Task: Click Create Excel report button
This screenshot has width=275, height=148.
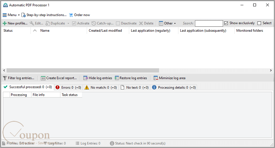Action: (x=59, y=78)
